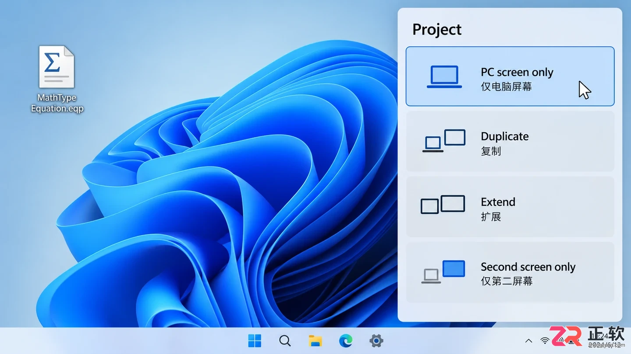Click the side-by-side monitors Extend icon
The height and width of the screenshot is (354, 631).
[443, 205]
